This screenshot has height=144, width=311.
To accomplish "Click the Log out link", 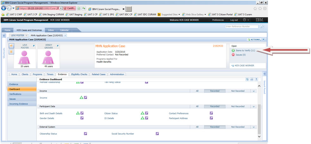I will [234, 20].
